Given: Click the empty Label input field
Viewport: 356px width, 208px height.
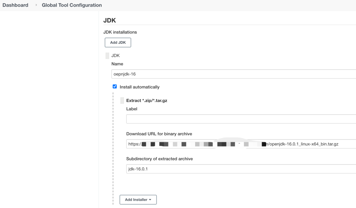Looking at the screenshot, I should (x=241, y=119).
